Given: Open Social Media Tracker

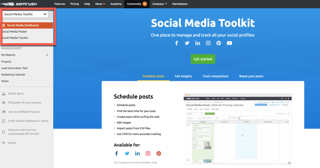Looking at the screenshot, I should (15, 38).
